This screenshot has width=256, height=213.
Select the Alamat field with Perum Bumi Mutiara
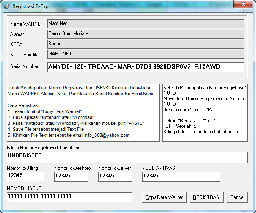tap(146, 34)
